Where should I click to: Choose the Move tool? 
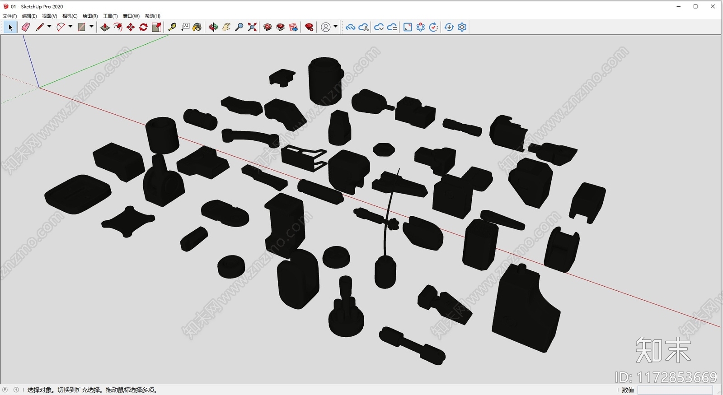pyautogui.click(x=131, y=27)
